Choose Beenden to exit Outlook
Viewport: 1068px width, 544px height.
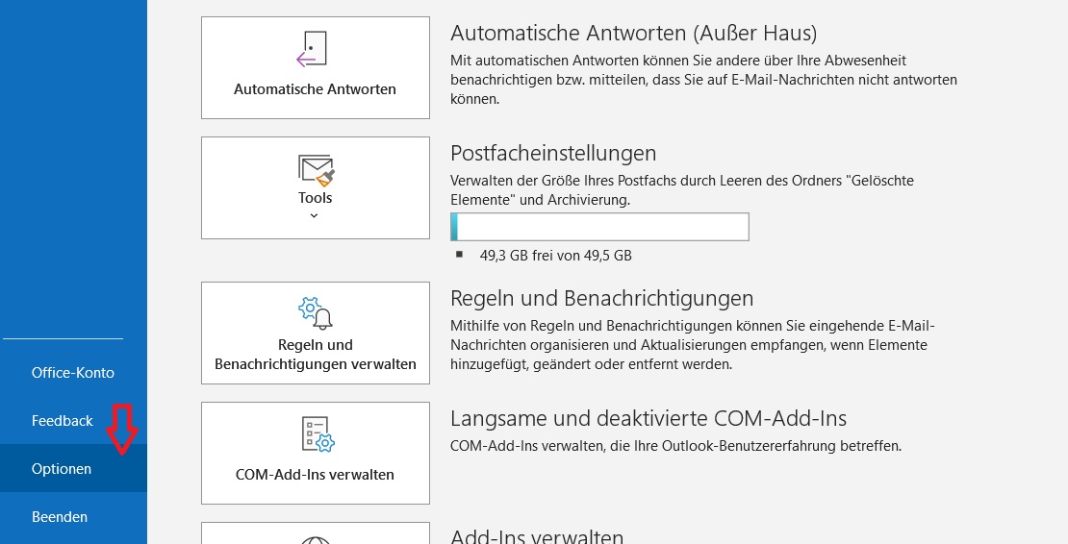coord(60,517)
